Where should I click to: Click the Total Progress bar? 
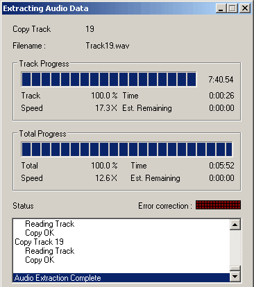[x=127, y=149]
